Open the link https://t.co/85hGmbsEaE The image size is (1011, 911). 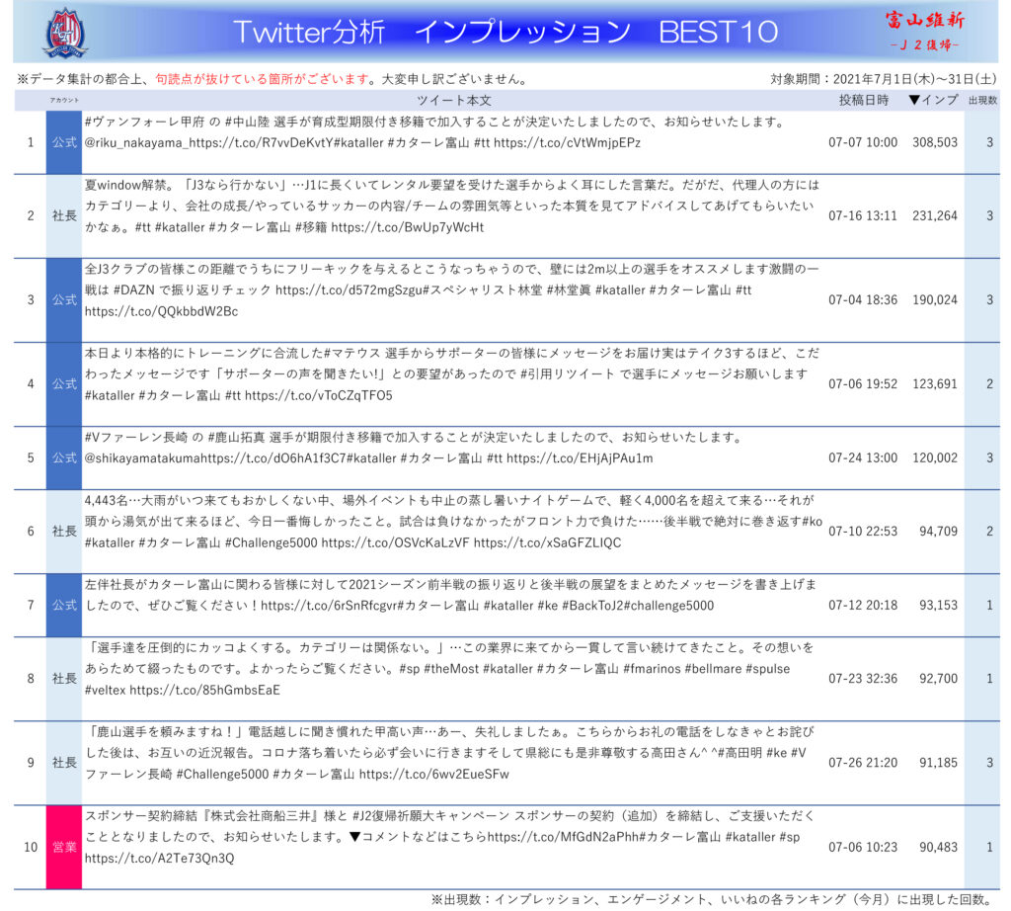[205, 690]
